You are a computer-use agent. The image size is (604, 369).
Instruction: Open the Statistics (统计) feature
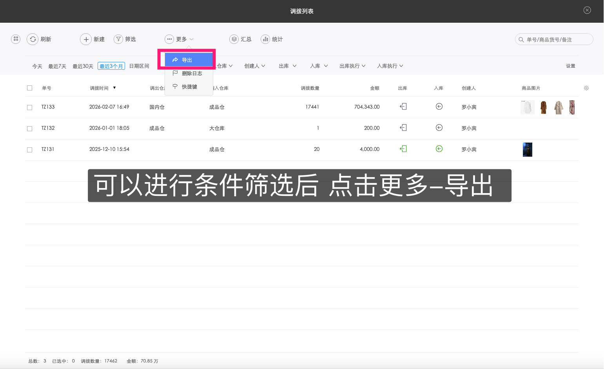(x=272, y=39)
